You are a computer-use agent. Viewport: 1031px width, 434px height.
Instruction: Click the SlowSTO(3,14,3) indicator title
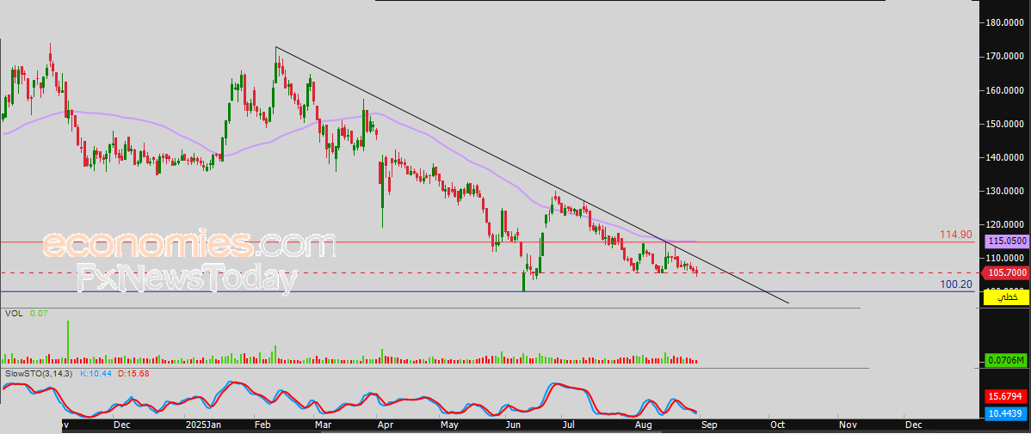pyautogui.click(x=39, y=374)
